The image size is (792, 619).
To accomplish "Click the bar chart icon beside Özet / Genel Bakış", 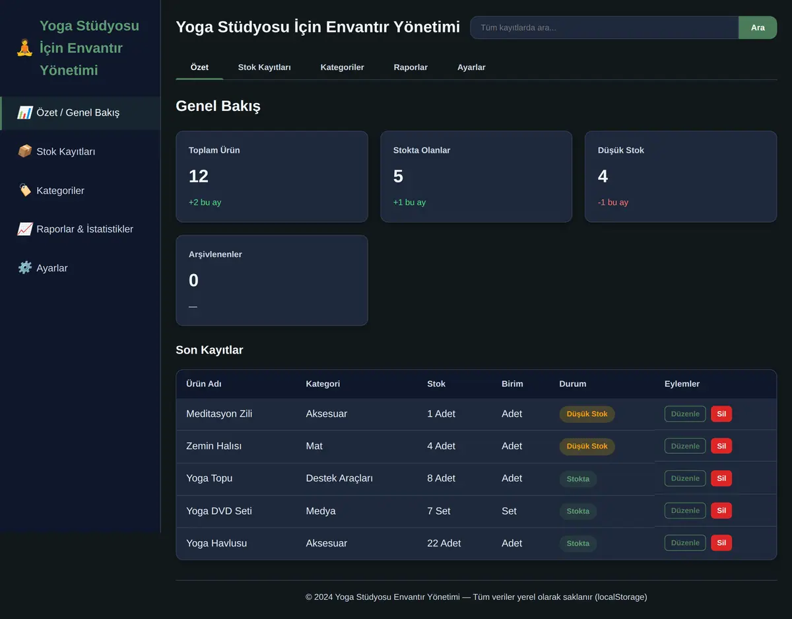I will point(25,112).
